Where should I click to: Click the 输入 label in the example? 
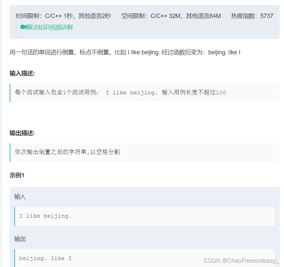click(20, 197)
